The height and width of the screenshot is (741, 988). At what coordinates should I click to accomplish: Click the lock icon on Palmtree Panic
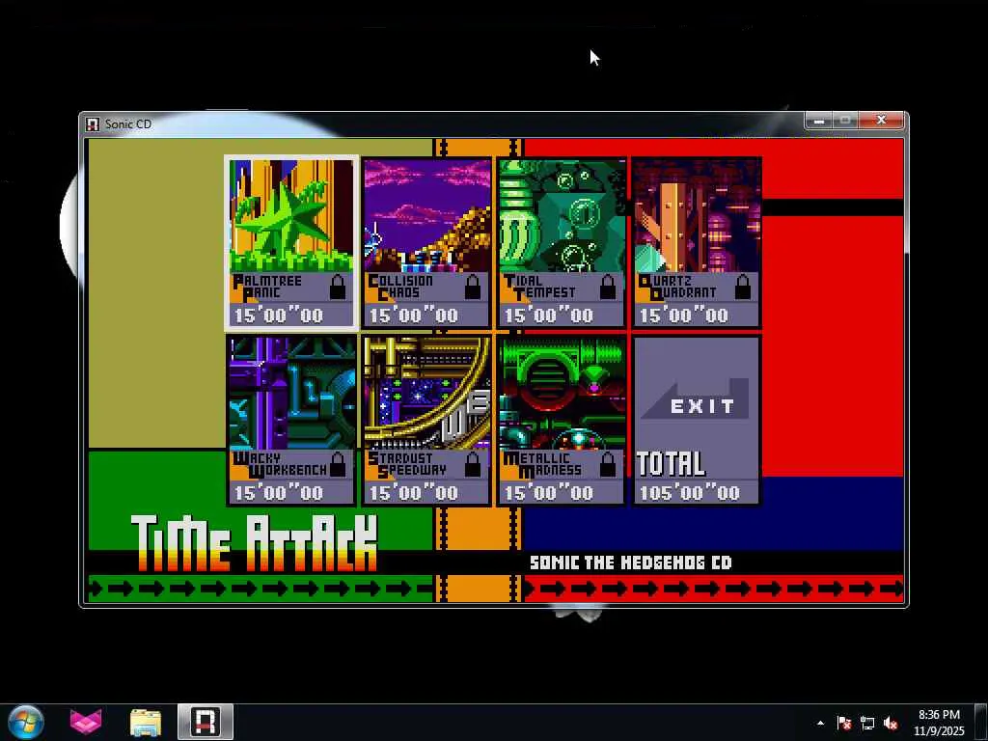338,288
